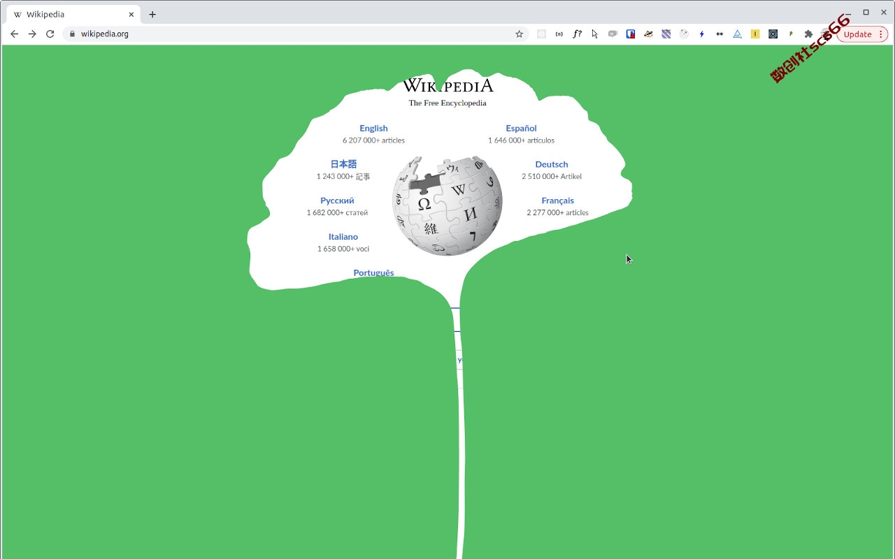The image size is (895, 559).
Task: Go back to the previous page
Action: coord(14,34)
